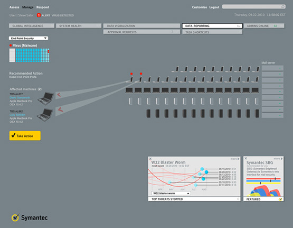Log out via the Logout link
This screenshot has width=293, height=228.
click(214, 7)
